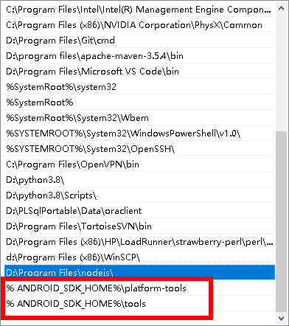Select the TortoiseSVN\bin path entry
This screenshot has width=289, height=326.
[x=139, y=226]
